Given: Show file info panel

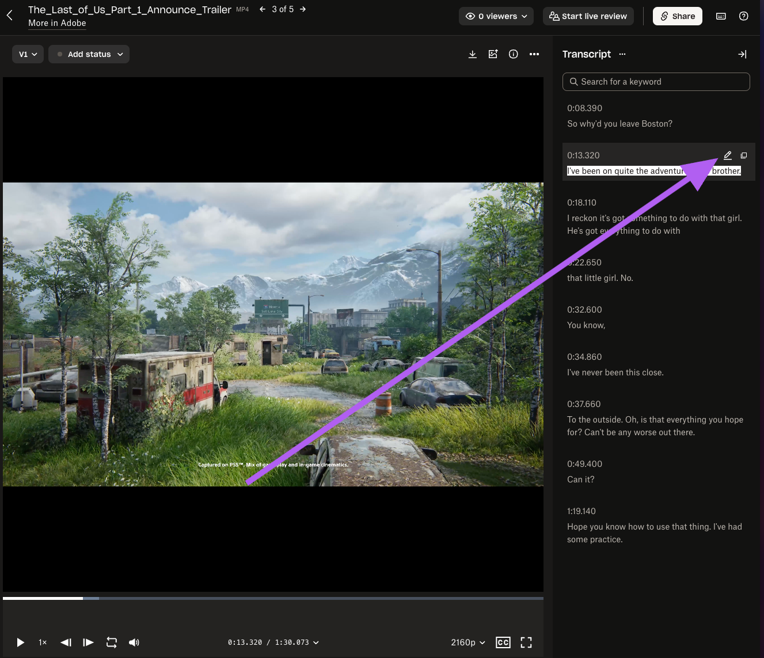Looking at the screenshot, I should coord(514,54).
